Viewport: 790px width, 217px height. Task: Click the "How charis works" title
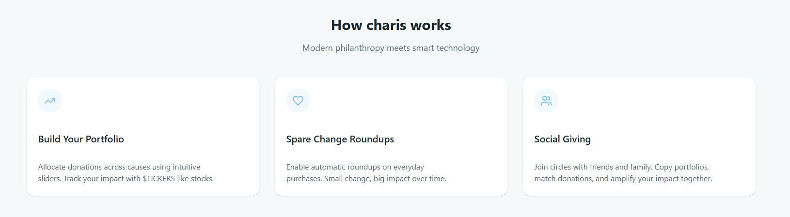coord(391,25)
